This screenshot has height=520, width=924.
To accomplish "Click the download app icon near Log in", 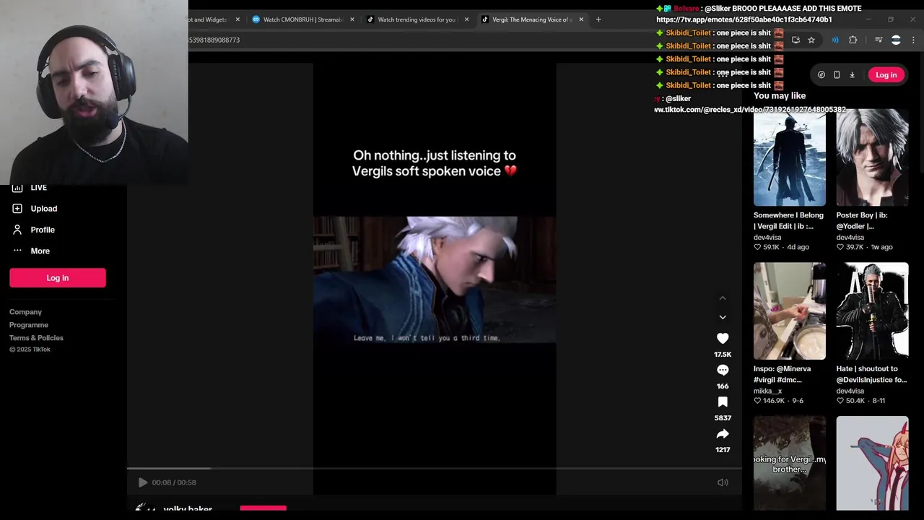I will (x=852, y=75).
